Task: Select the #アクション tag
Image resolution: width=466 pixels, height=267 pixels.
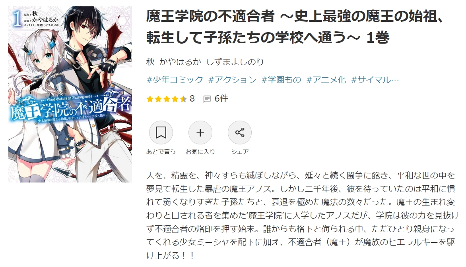Action: click(232, 80)
